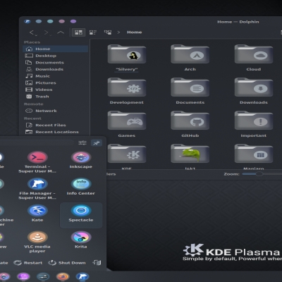Launch Kate from the launcher
282x282 pixels.
click(37, 214)
